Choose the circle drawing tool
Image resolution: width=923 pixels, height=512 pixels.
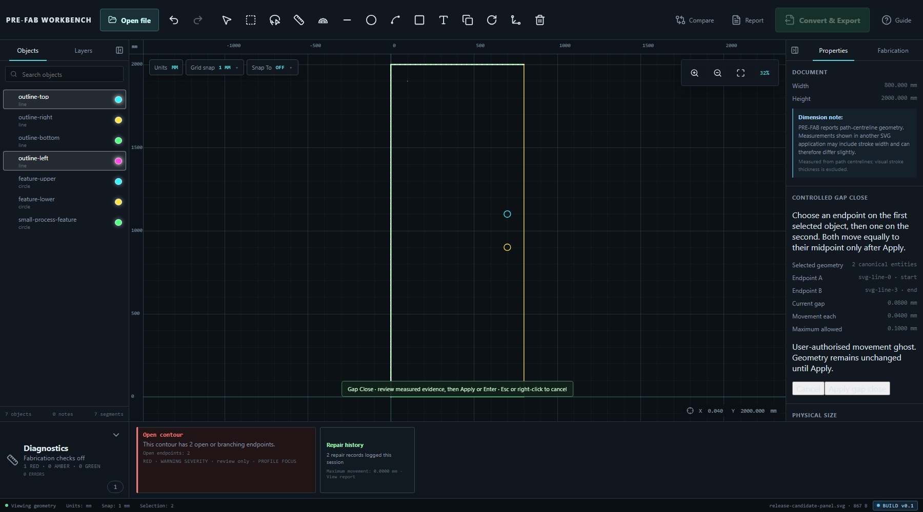[x=371, y=20]
